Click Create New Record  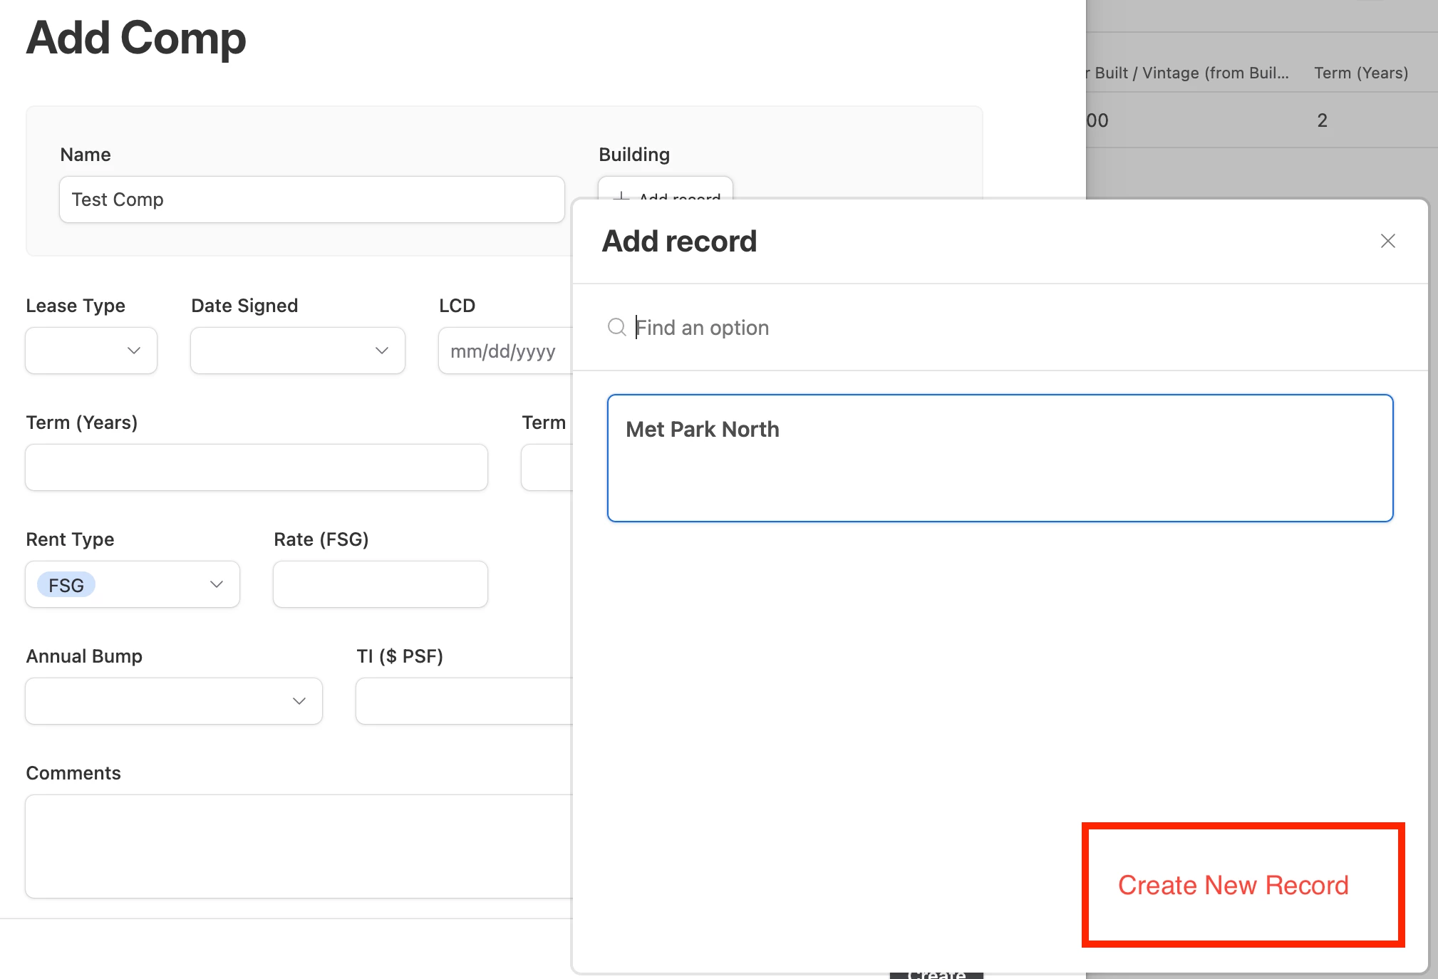click(1233, 885)
